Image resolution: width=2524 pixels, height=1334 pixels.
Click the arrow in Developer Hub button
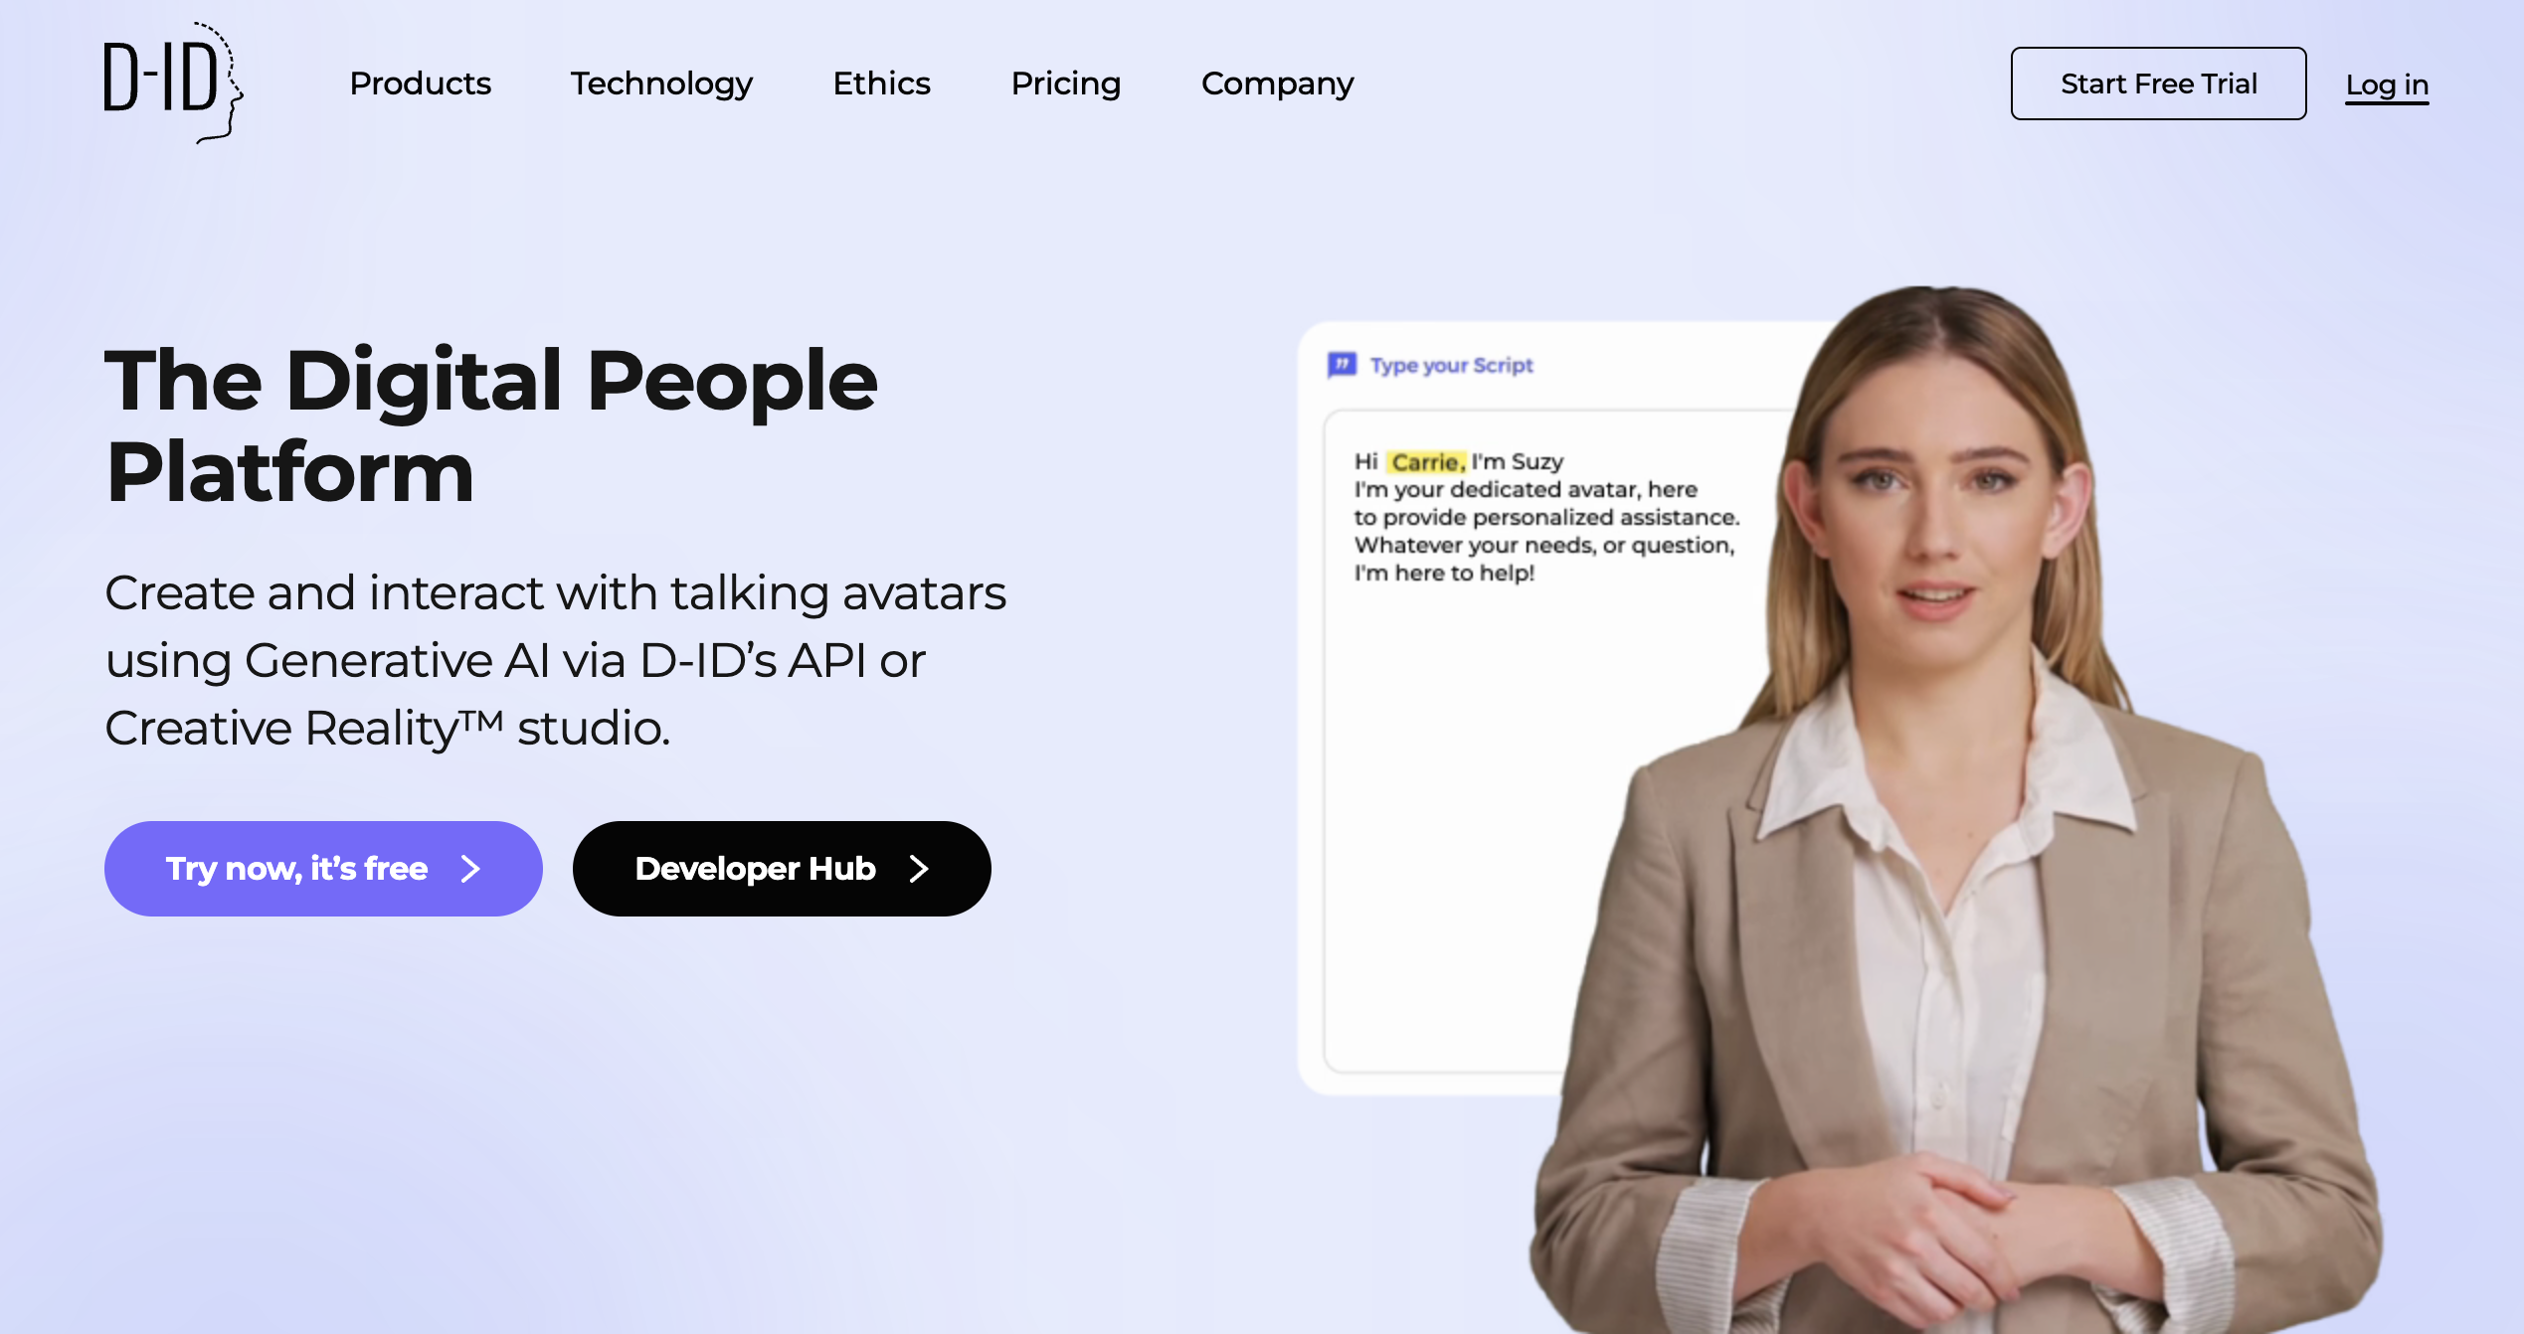pos(919,869)
